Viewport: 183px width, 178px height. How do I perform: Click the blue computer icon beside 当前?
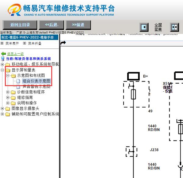tap(3, 59)
